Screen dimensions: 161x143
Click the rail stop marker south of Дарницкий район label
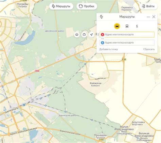[x=92, y=120]
